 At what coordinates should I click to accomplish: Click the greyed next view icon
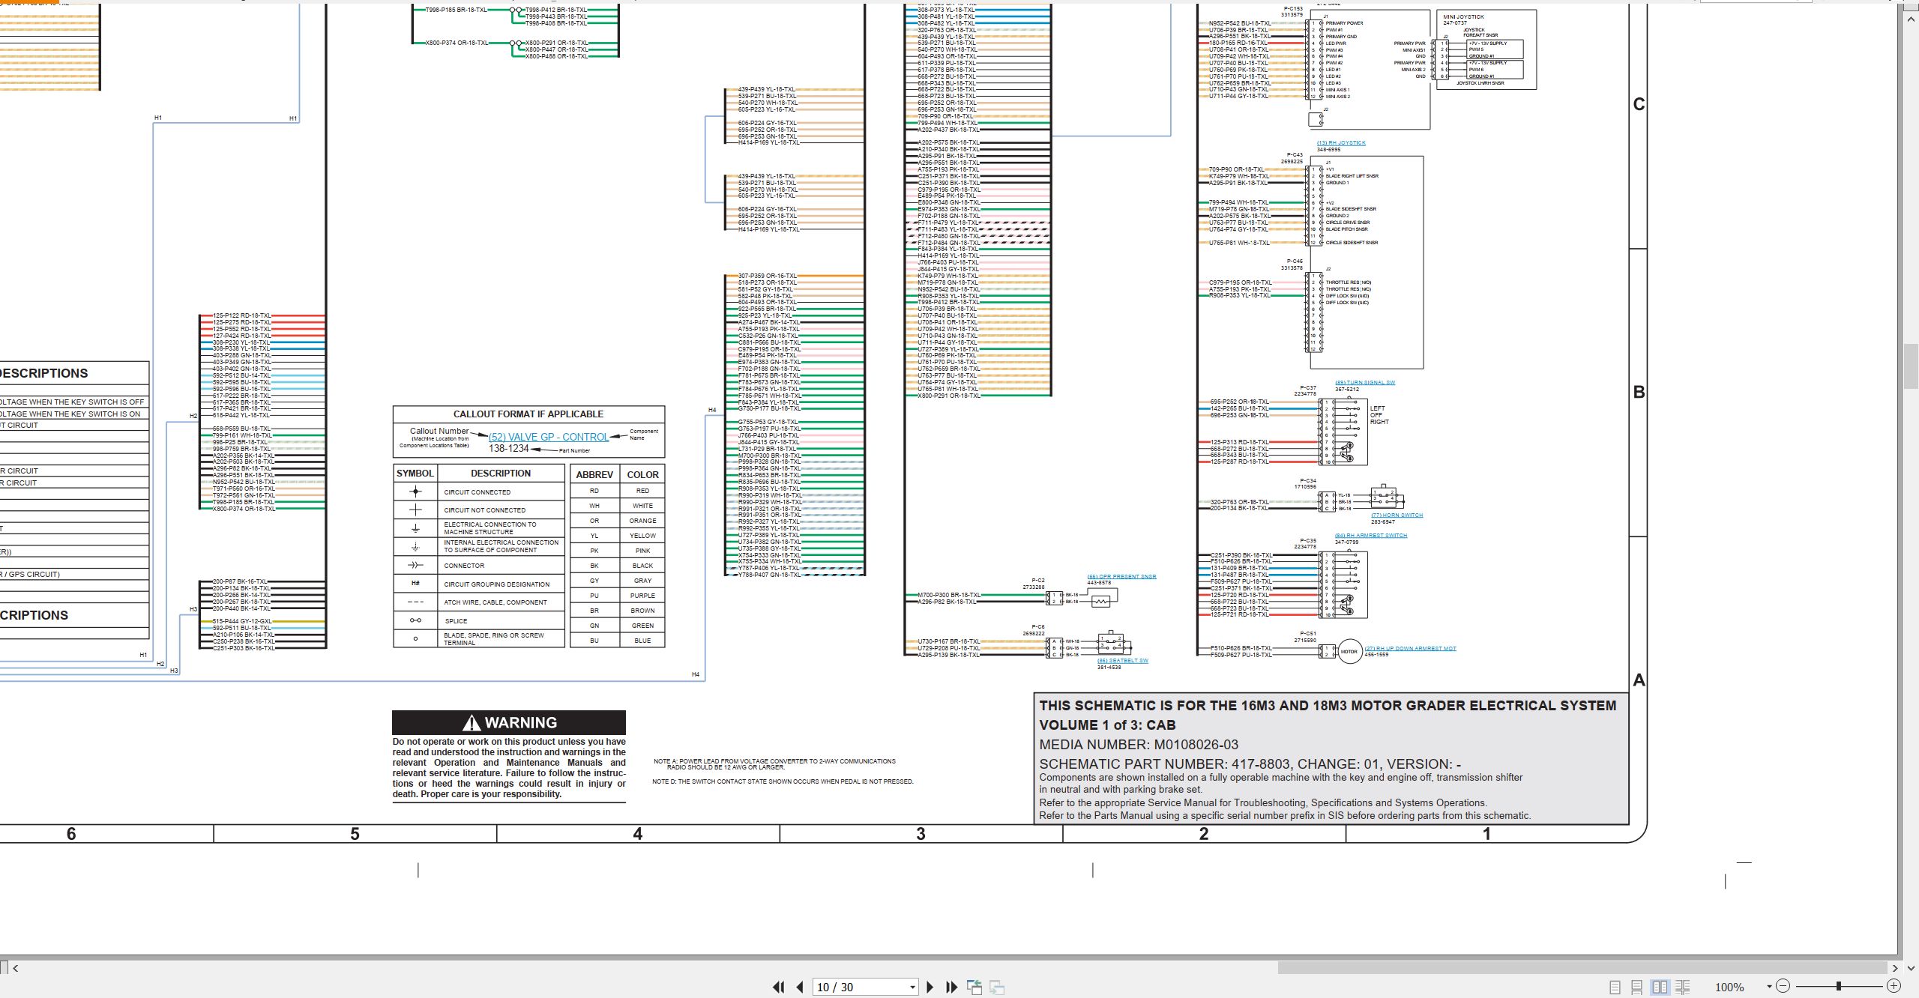[x=997, y=987]
